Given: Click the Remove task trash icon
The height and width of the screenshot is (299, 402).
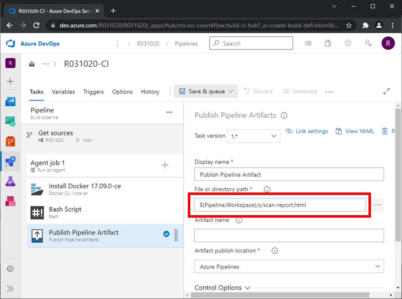Looking at the screenshot, I should [x=384, y=131].
